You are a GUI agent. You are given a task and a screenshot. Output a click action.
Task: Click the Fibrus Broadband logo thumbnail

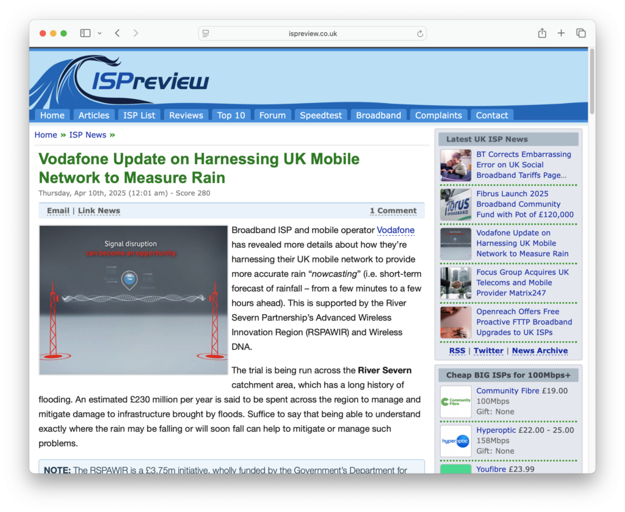click(455, 204)
